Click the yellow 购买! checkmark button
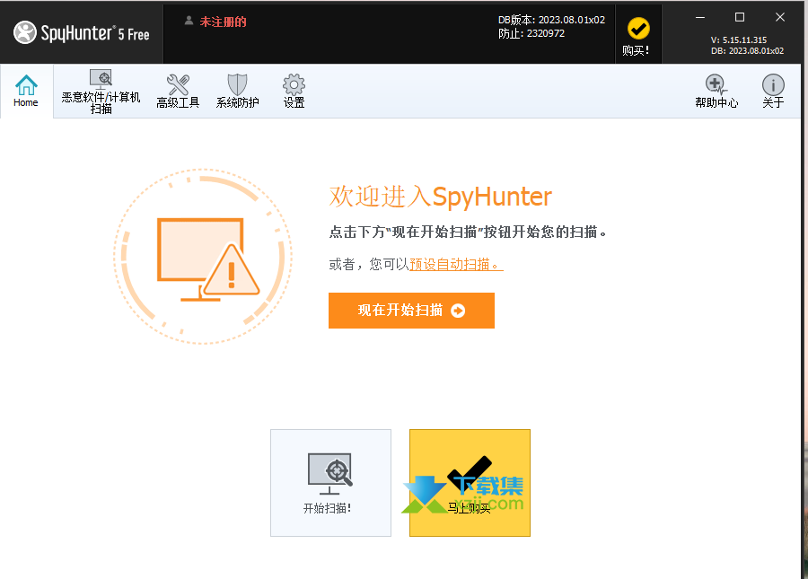Image resolution: width=808 pixels, height=579 pixels. (638, 35)
